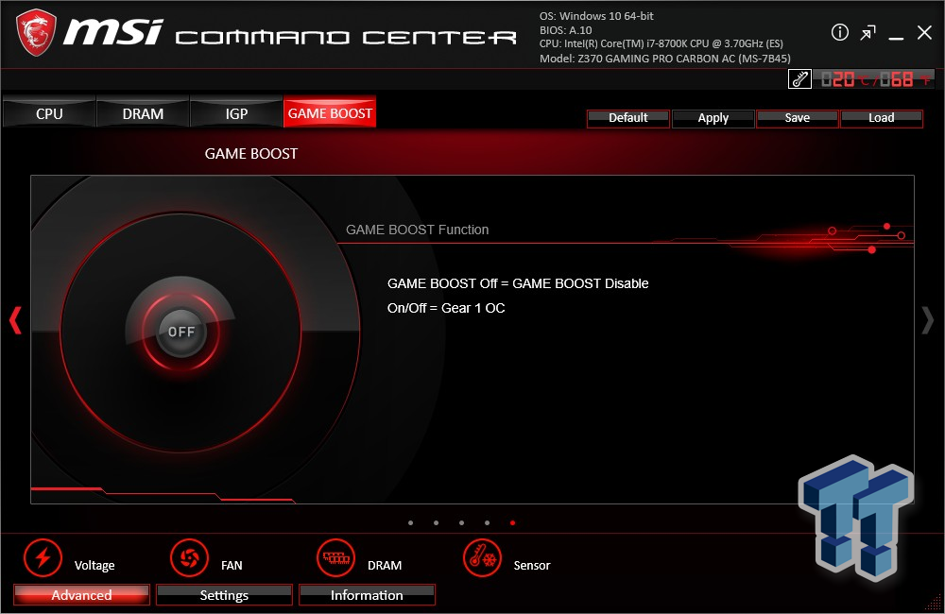Image resolution: width=945 pixels, height=614 pixels.
Task: Select the second page indicator dot
Action: point(436,523)
